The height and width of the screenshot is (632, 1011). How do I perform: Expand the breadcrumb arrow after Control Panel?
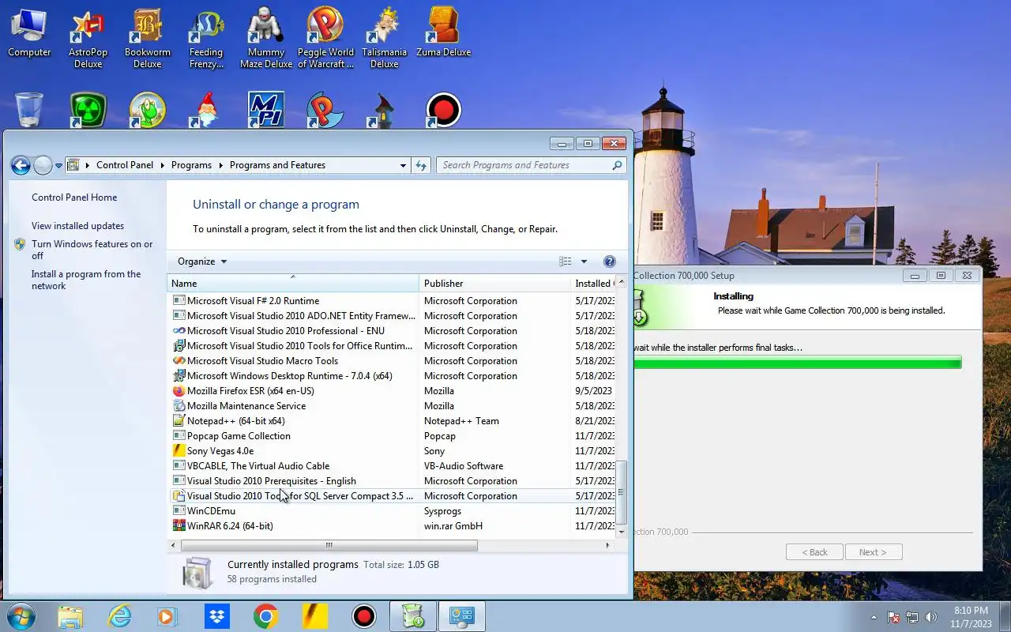click(163, 165)
